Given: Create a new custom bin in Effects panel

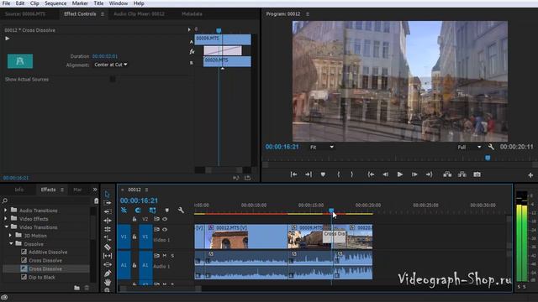Looking at the screenshot, I should (x=76, y=288).
